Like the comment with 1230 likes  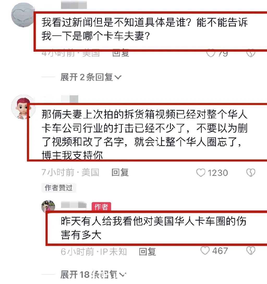pos(201,173)
